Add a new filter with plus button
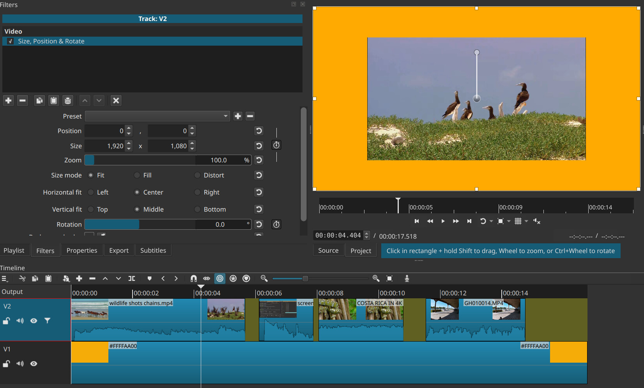This screenshot has height=388, width=644. [8, 101]
